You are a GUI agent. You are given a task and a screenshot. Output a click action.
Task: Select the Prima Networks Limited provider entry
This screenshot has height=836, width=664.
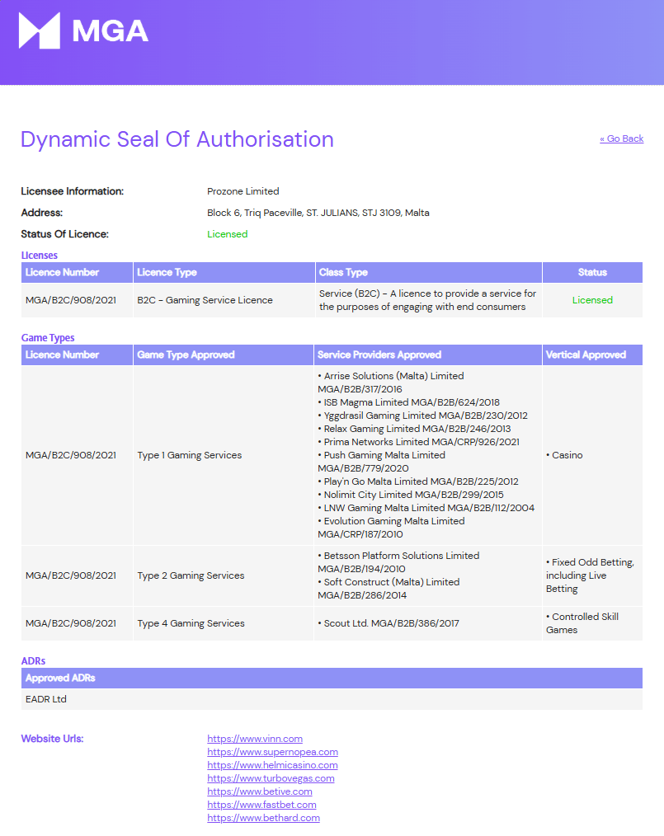point(419,442)
